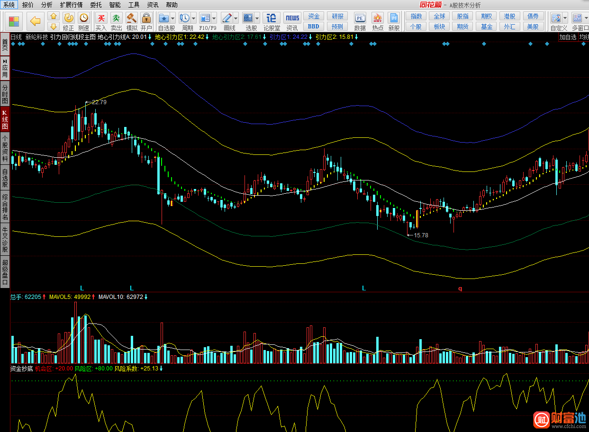Open the 帮助 menu
Screen dimensions: 589x432
tap(172, 5)
